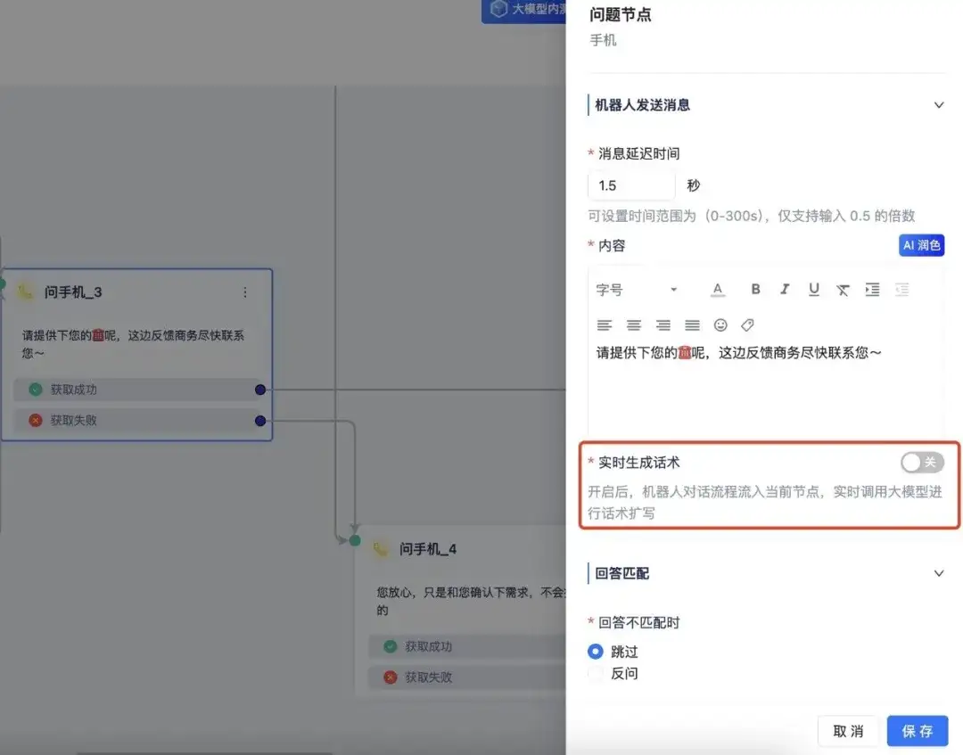Click the 消息延迟时间 input field
The image size is (963, 755).
click(631, 185)
